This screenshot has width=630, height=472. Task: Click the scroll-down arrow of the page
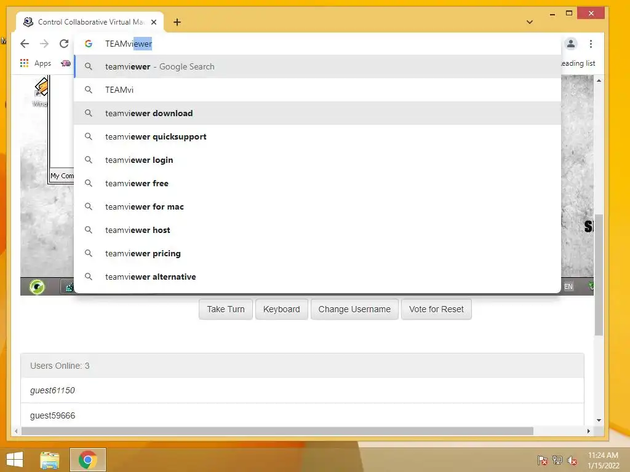[599, 420]
